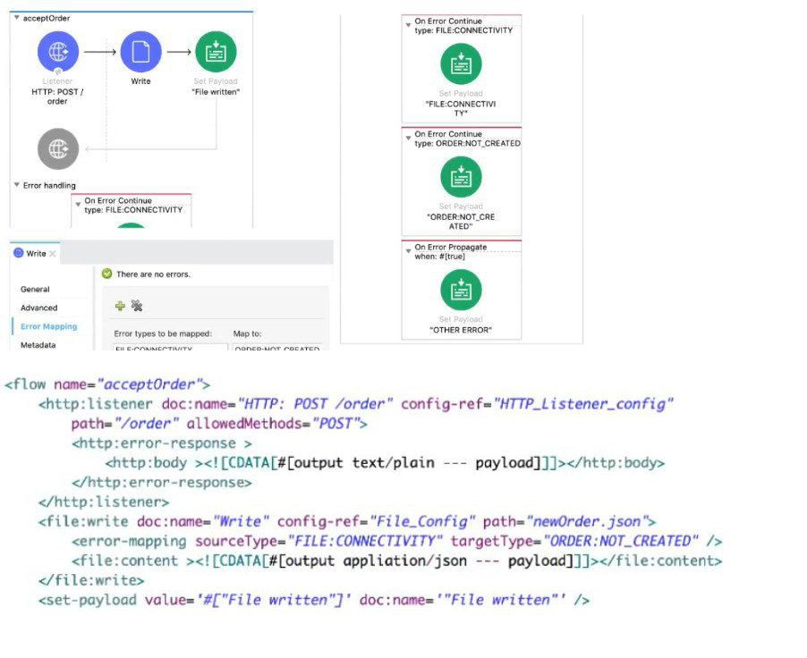The image size is (807, 658).
Task: Click the allowedMethods value "POST" in XML
Action: [335, 424]
